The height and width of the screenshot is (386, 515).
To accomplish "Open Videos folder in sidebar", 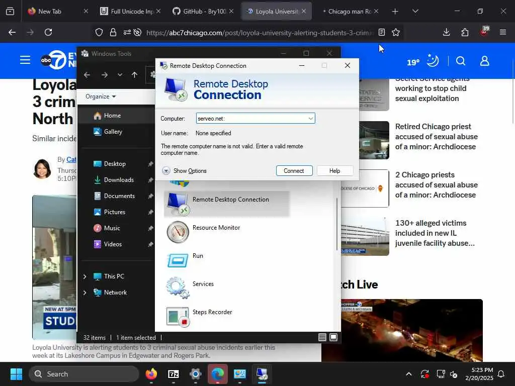I will tap(113, 244).
